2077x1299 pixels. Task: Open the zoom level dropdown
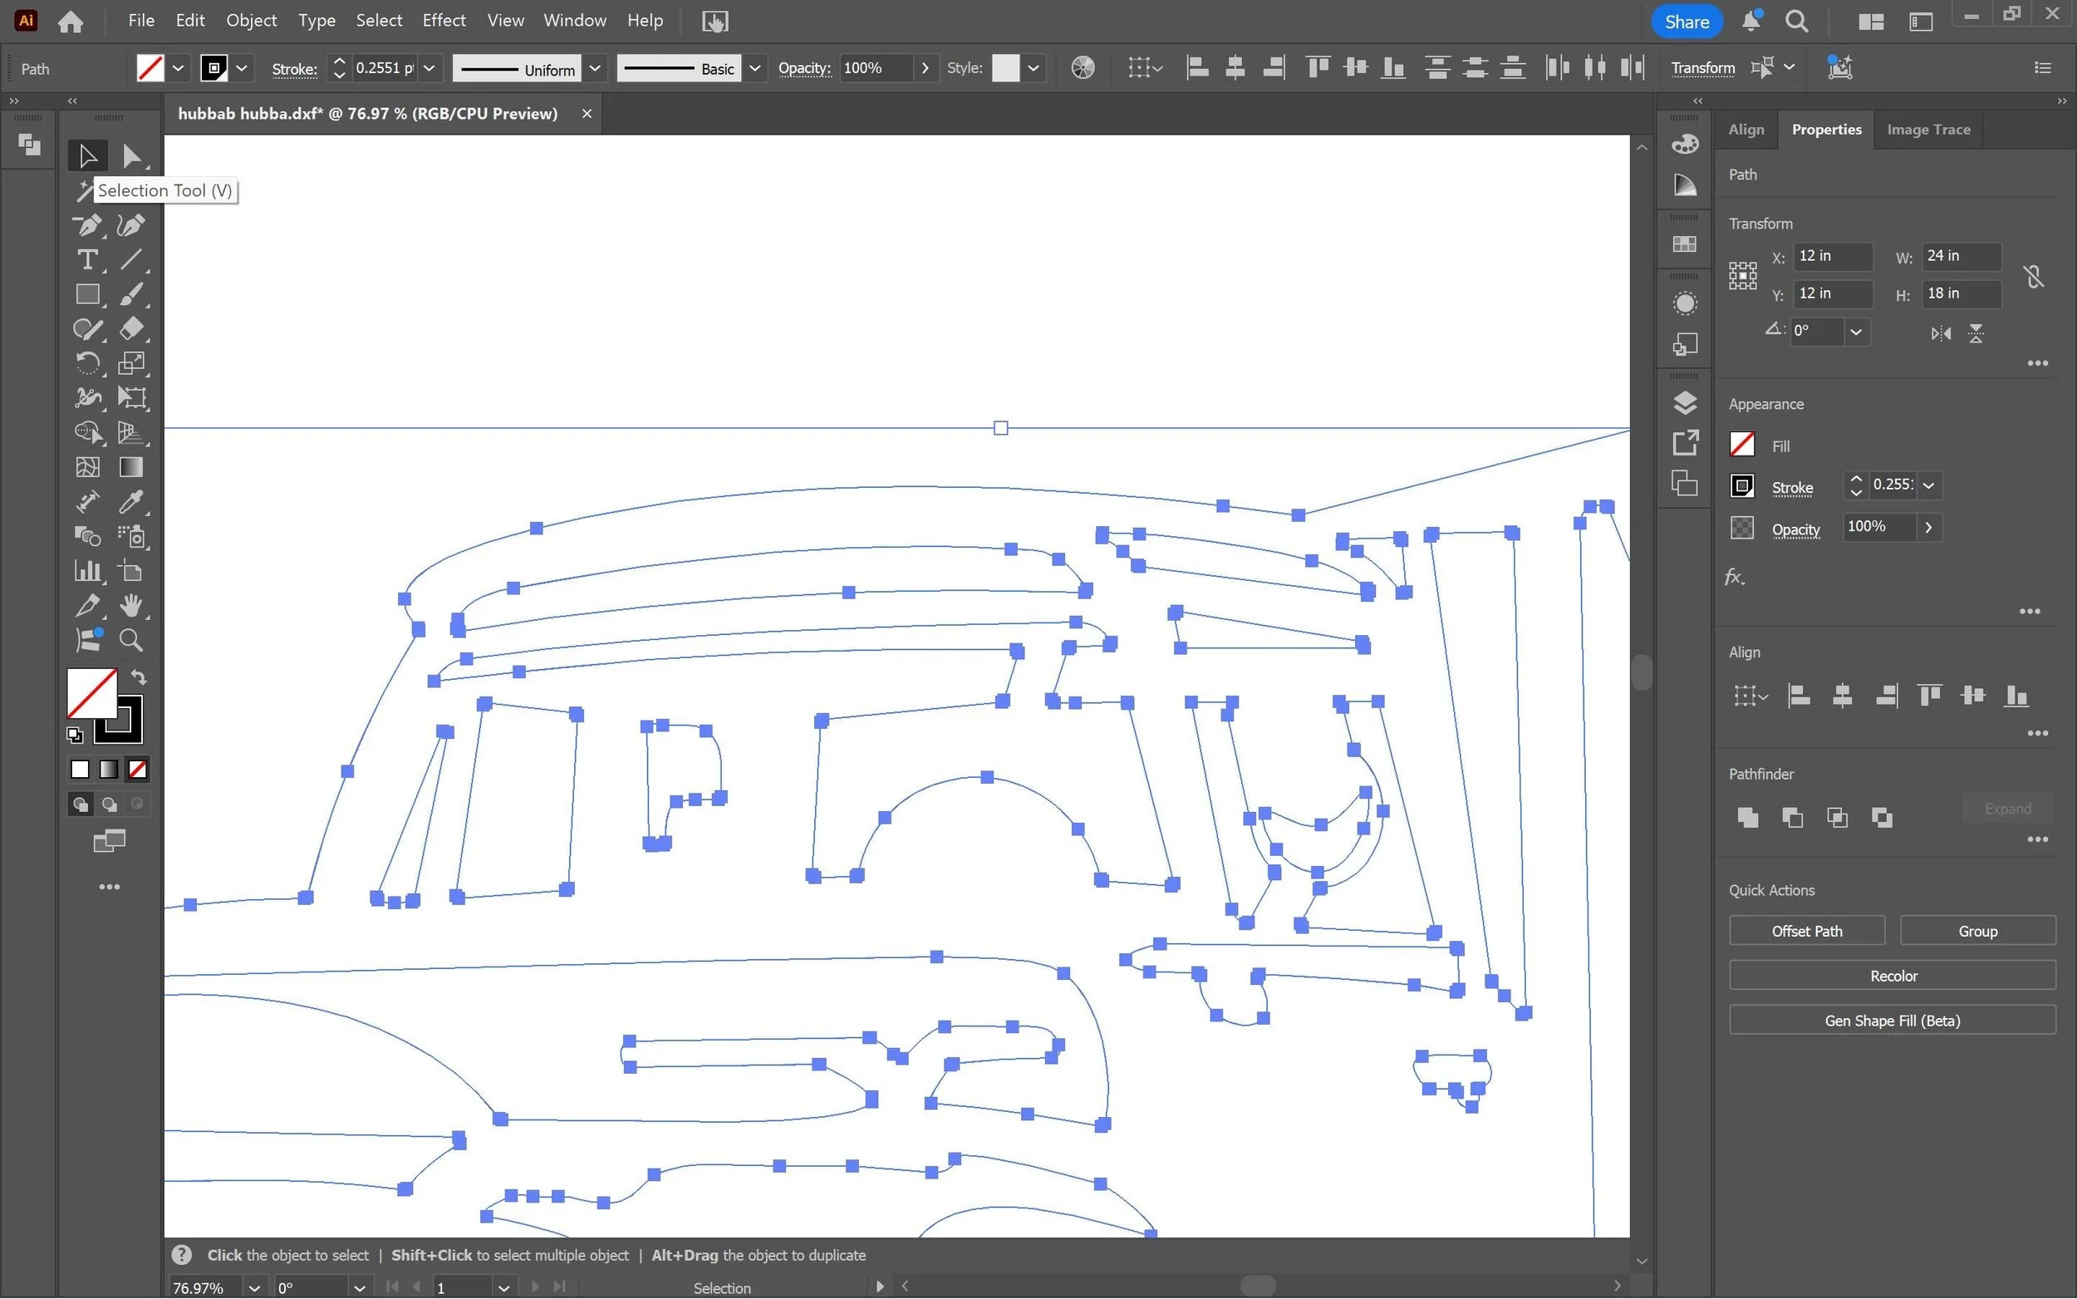254,1287
